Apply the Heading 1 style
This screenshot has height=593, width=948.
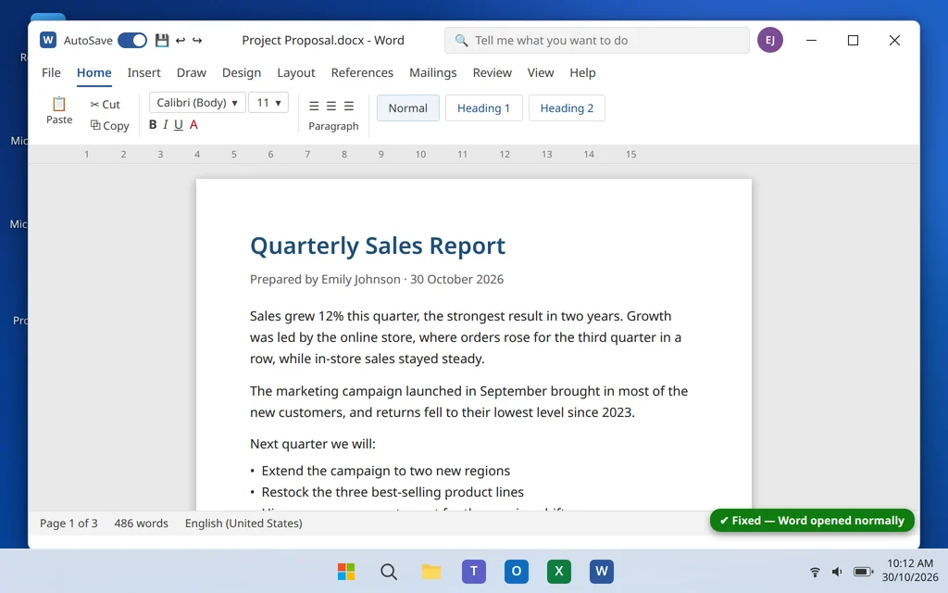[x=483, y=108]
